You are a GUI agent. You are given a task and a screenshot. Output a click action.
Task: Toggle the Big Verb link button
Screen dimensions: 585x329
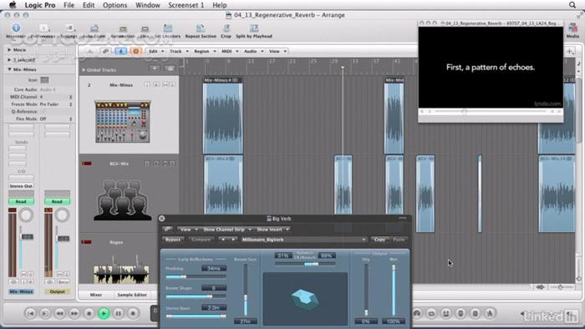[x=167, y=229]
